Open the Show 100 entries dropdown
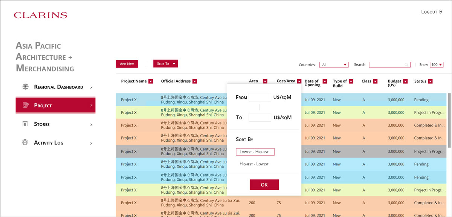Screen dimensions: 452x217 pyautogui.click(x=437, y=65)
